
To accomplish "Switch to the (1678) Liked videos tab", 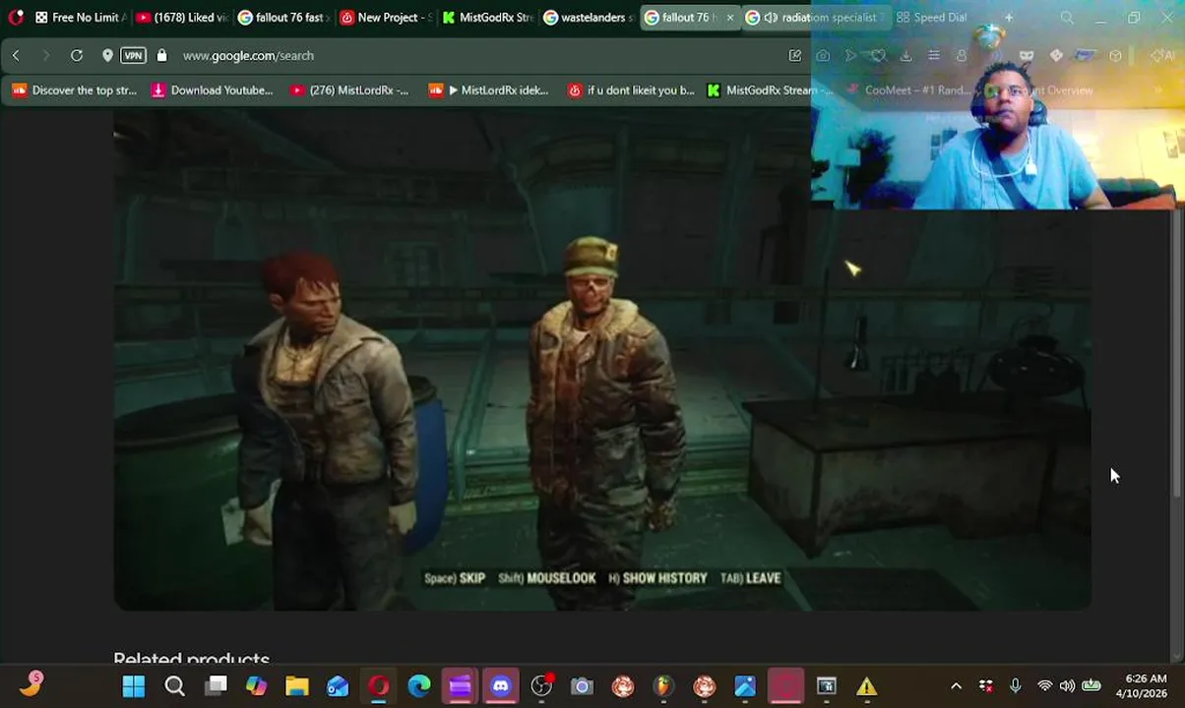I will [181, 18].
